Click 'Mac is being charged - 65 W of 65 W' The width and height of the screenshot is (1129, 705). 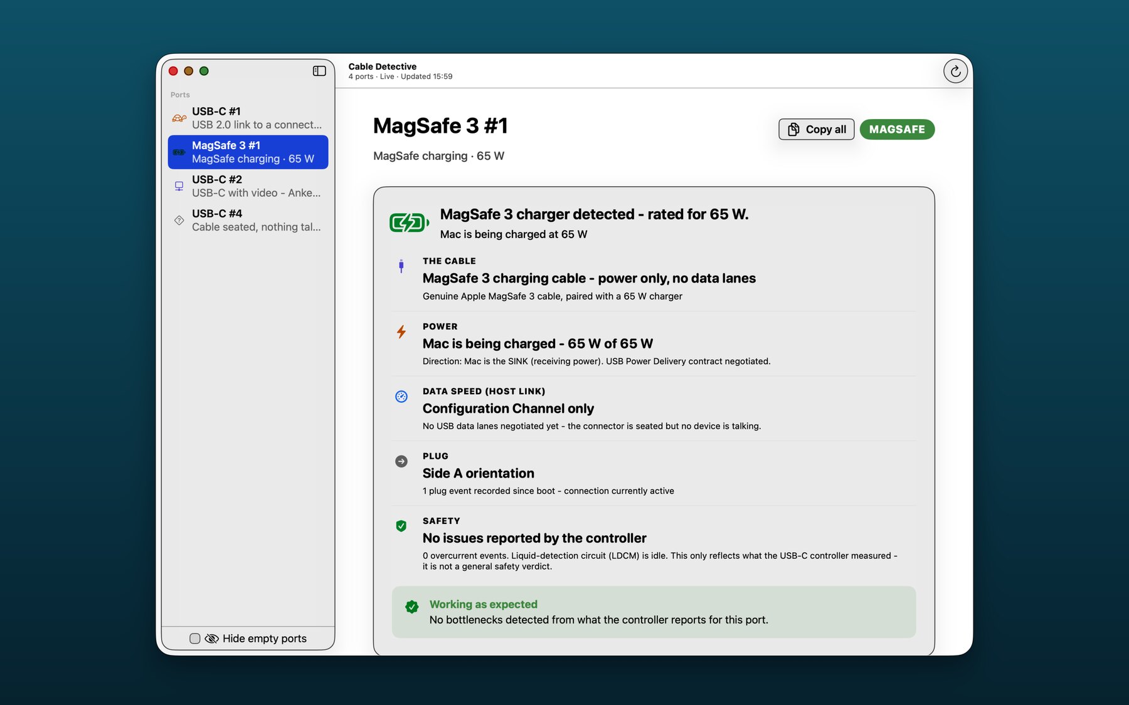click(x=538, y=344)
